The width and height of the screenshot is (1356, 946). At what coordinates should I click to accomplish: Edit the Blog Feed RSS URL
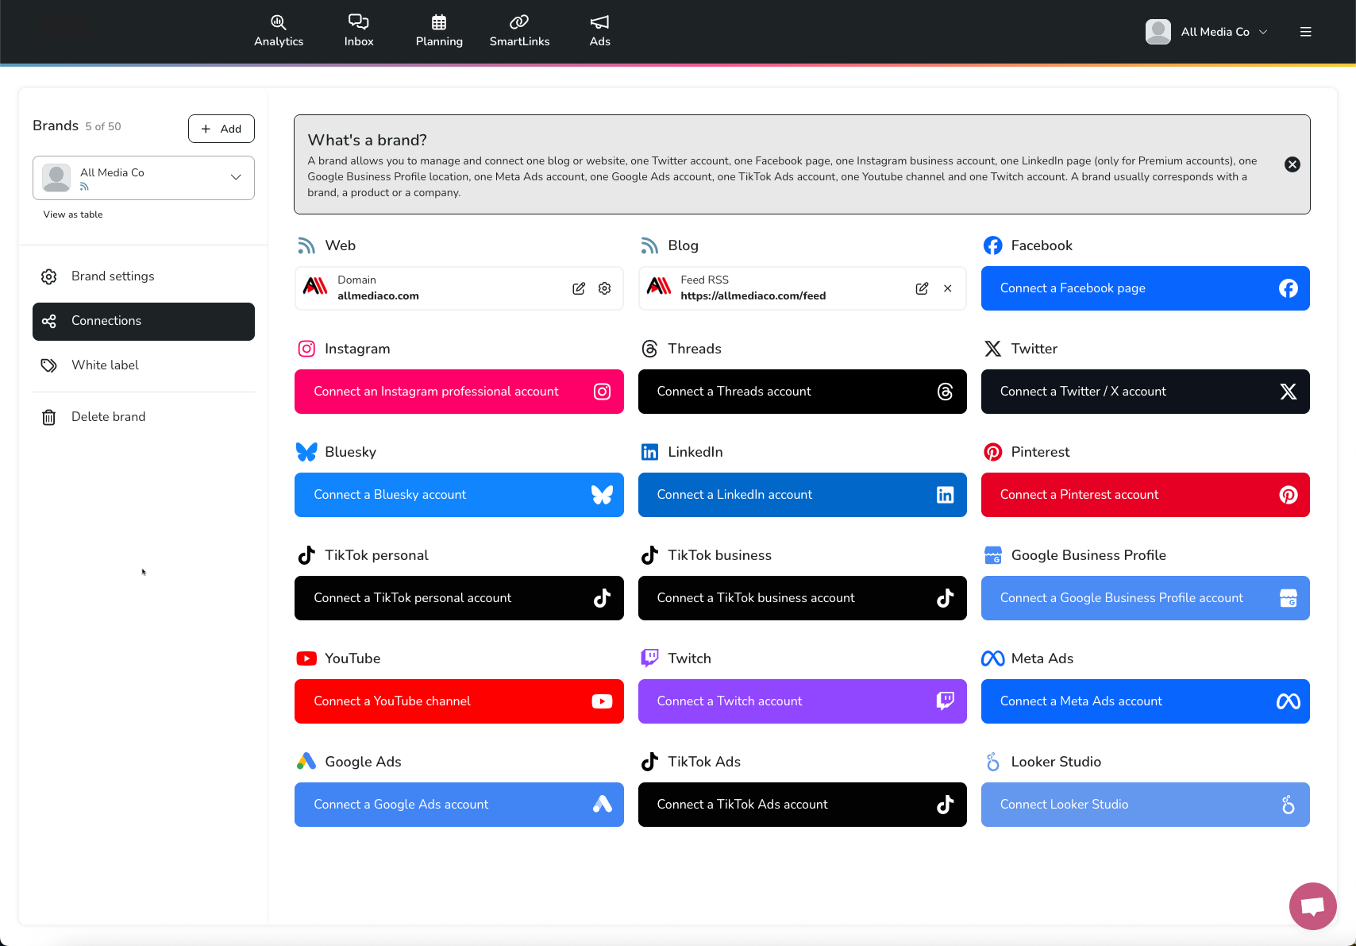[922, 288]
